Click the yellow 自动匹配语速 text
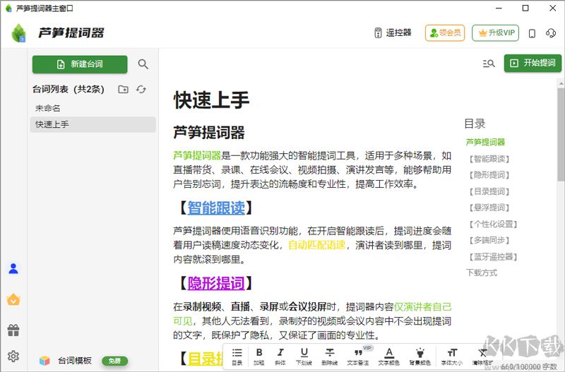 coord(317,245)
